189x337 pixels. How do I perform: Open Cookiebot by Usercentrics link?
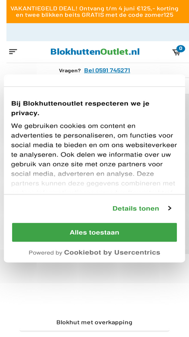coord(112,252)
